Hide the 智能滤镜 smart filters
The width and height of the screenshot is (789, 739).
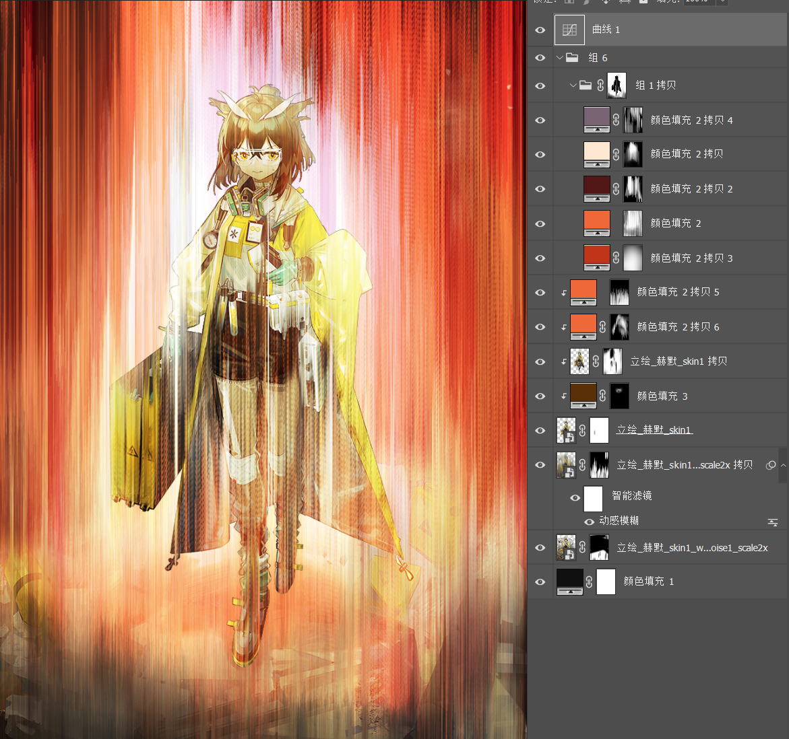pos(575,497)
